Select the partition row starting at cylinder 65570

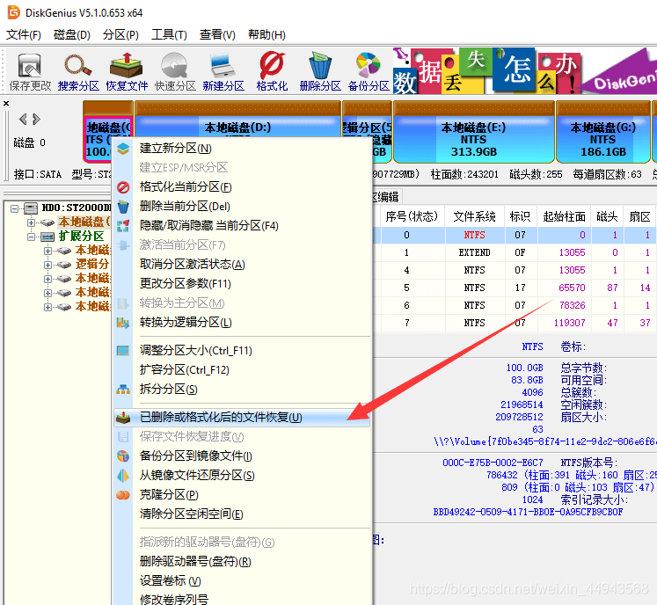tap(515, 288)
